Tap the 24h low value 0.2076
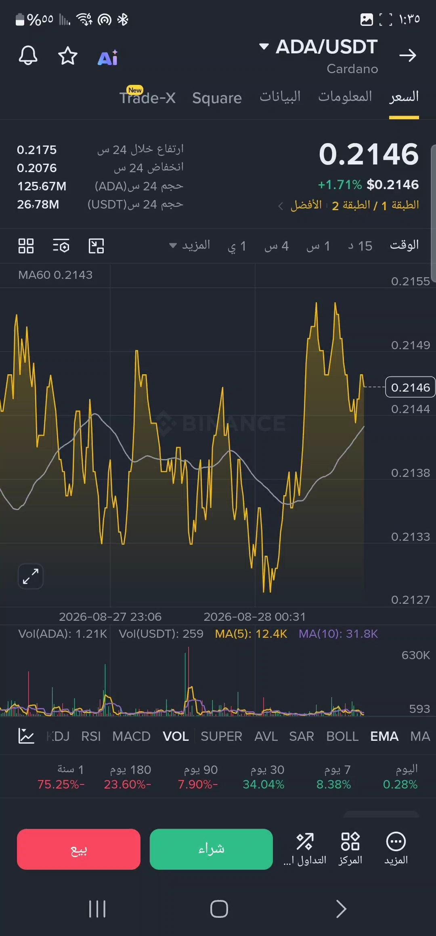 click(x=37, y=168)
